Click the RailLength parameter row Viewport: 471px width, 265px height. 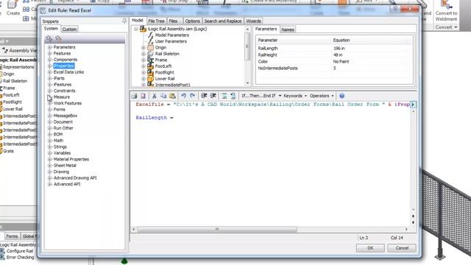tap(334, 48)
